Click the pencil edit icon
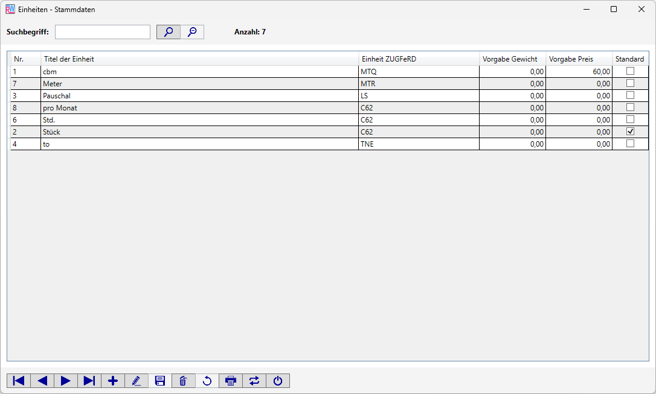 click(137, 381)
